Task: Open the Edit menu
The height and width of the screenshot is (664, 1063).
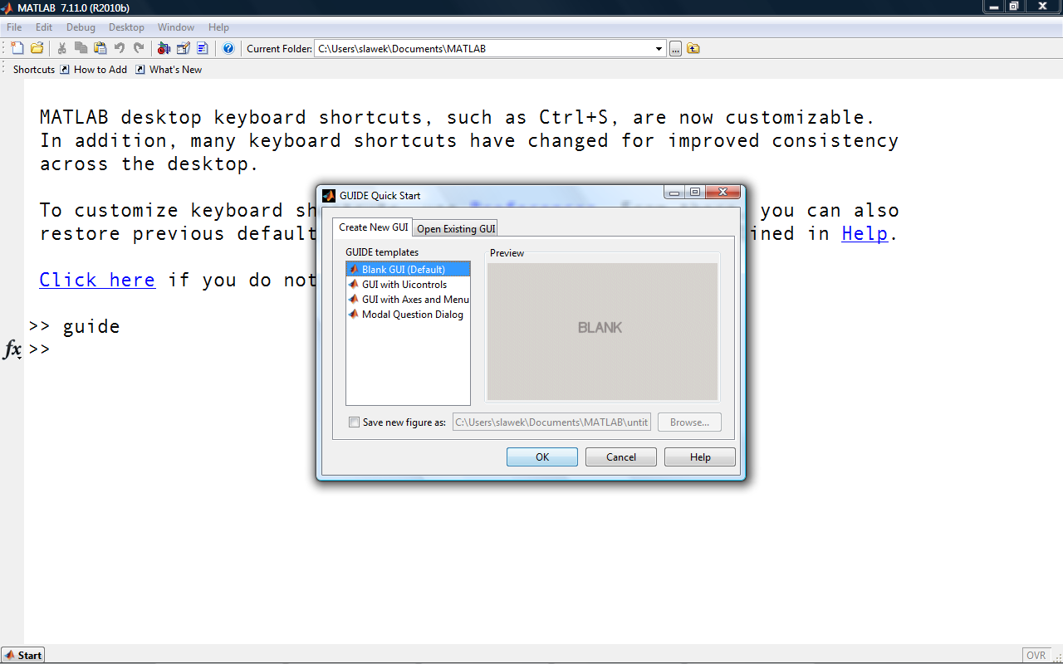Action: click(44, 27)
